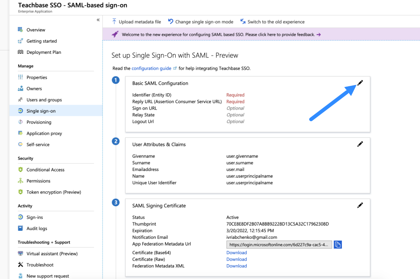
Task: Download the Certificate (Raw)
Action: click(236, 259)
